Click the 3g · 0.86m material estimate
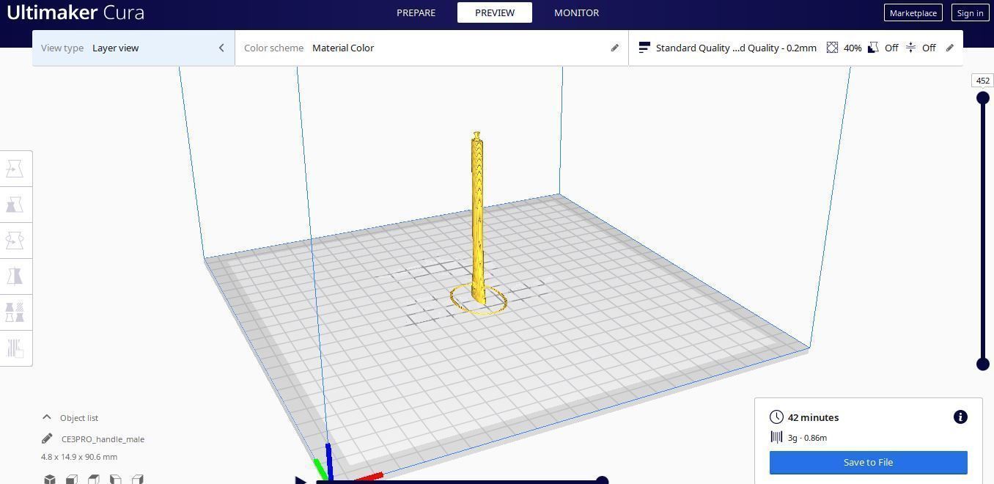The width and height of the screenshot is (994, 484). pyautogui.click(x=807, y=438)
